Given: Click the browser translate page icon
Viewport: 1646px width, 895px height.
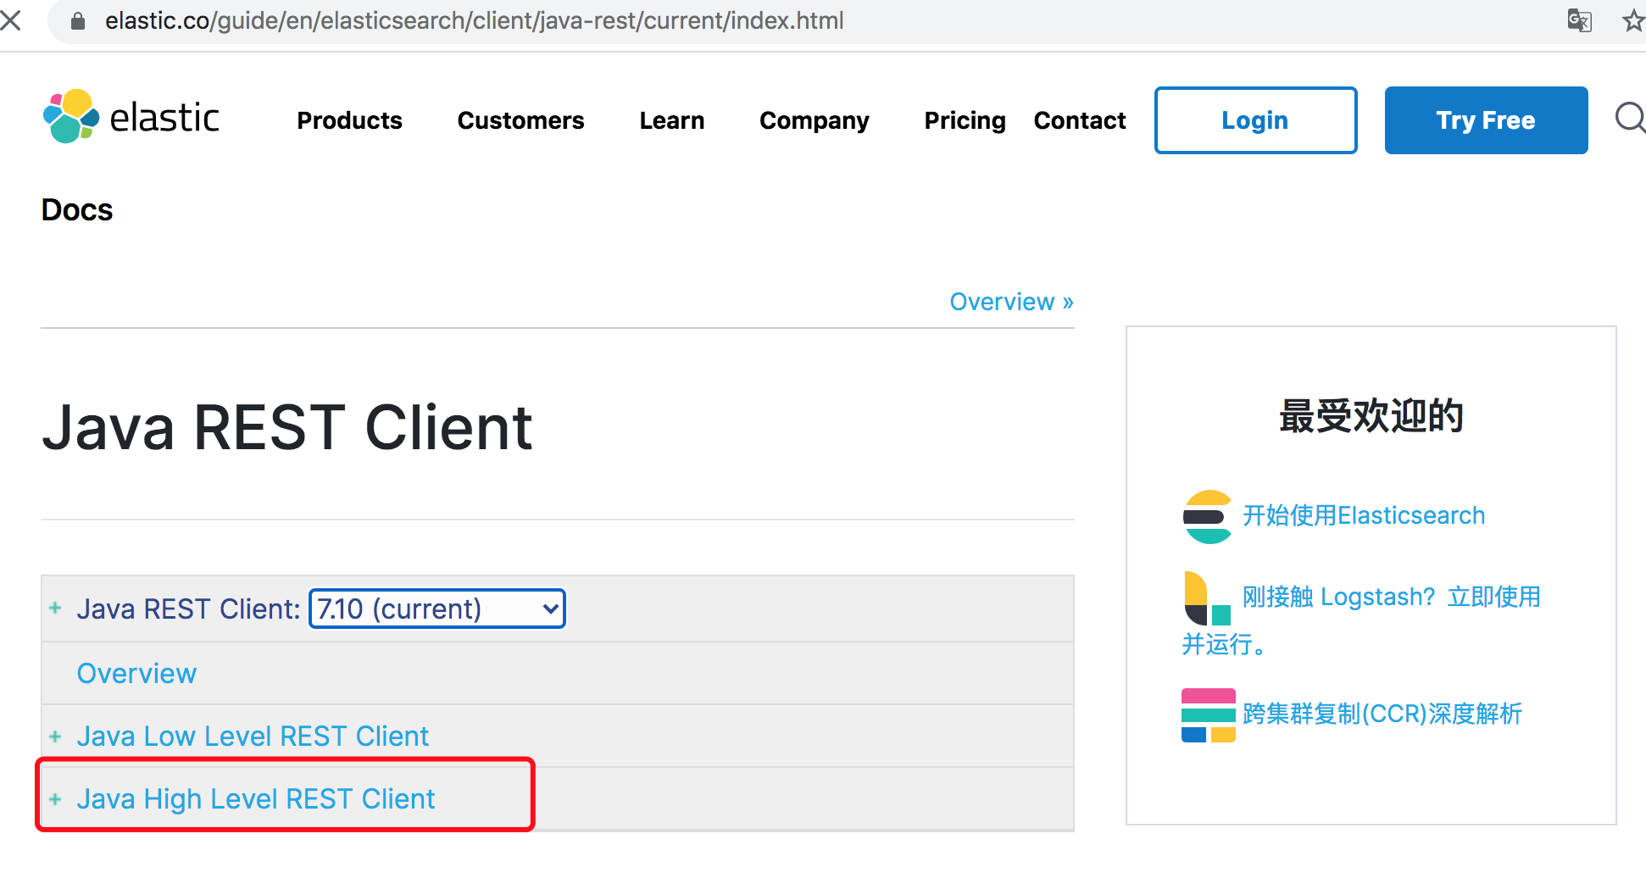Looking at the screenshot, I should 1579,20.
